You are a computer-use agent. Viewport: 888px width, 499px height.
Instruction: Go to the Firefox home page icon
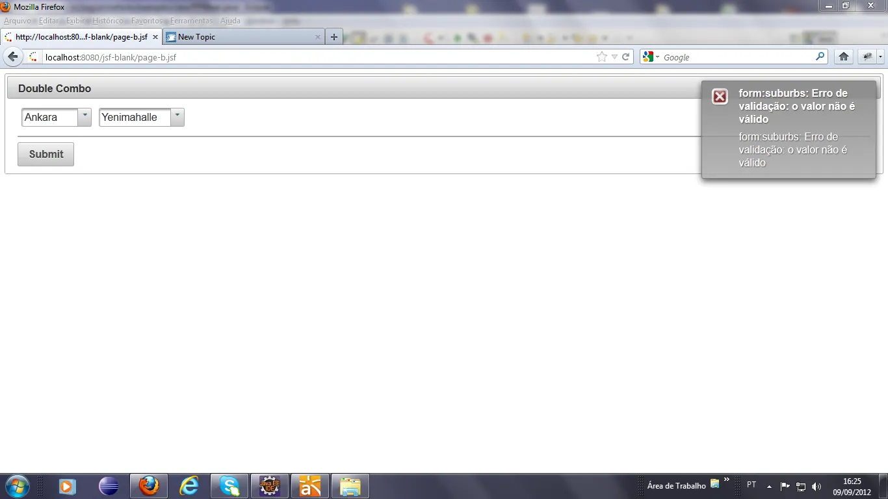[x=844, y=57]
